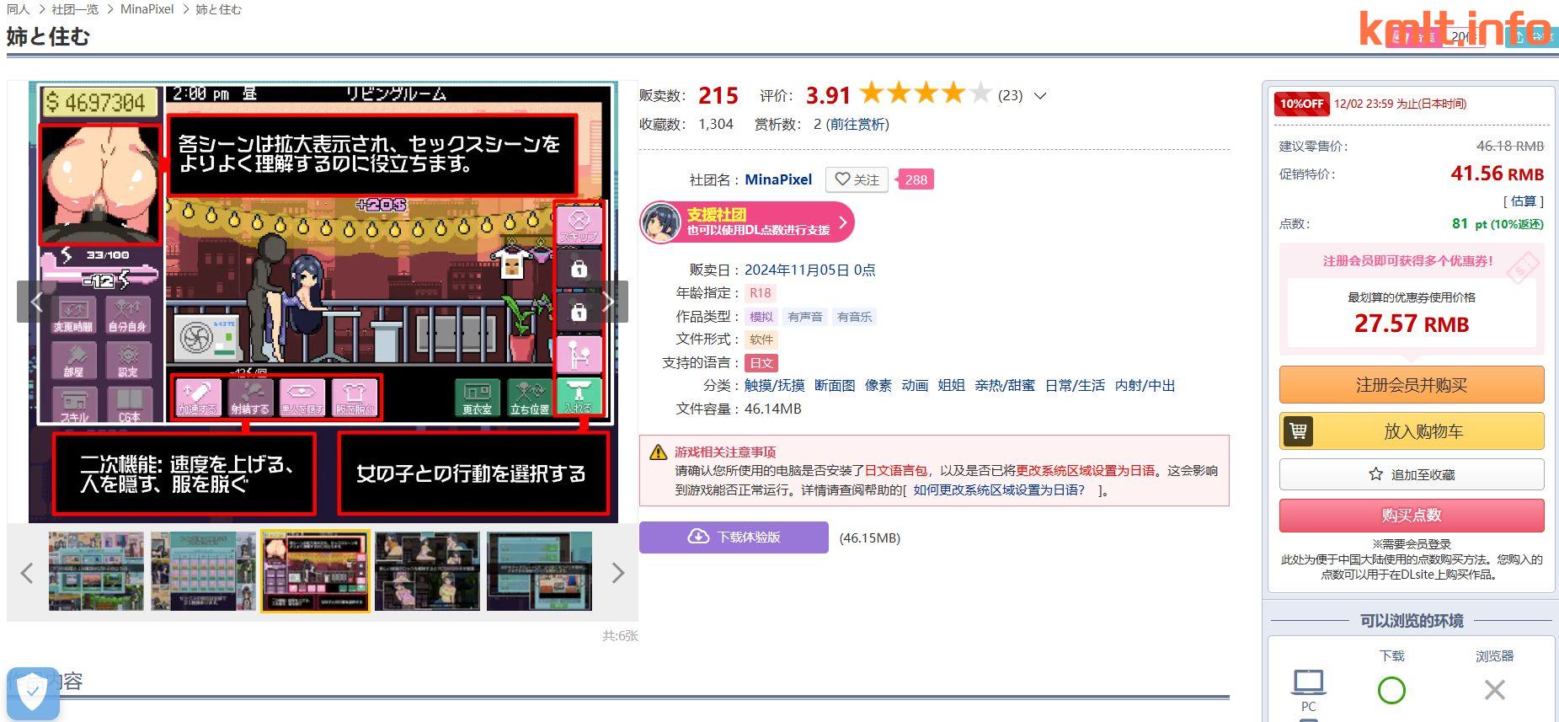This screenshot has height=722, width=1559.
Task: Open the 像素 genre tag
Action: pos(878,385)
